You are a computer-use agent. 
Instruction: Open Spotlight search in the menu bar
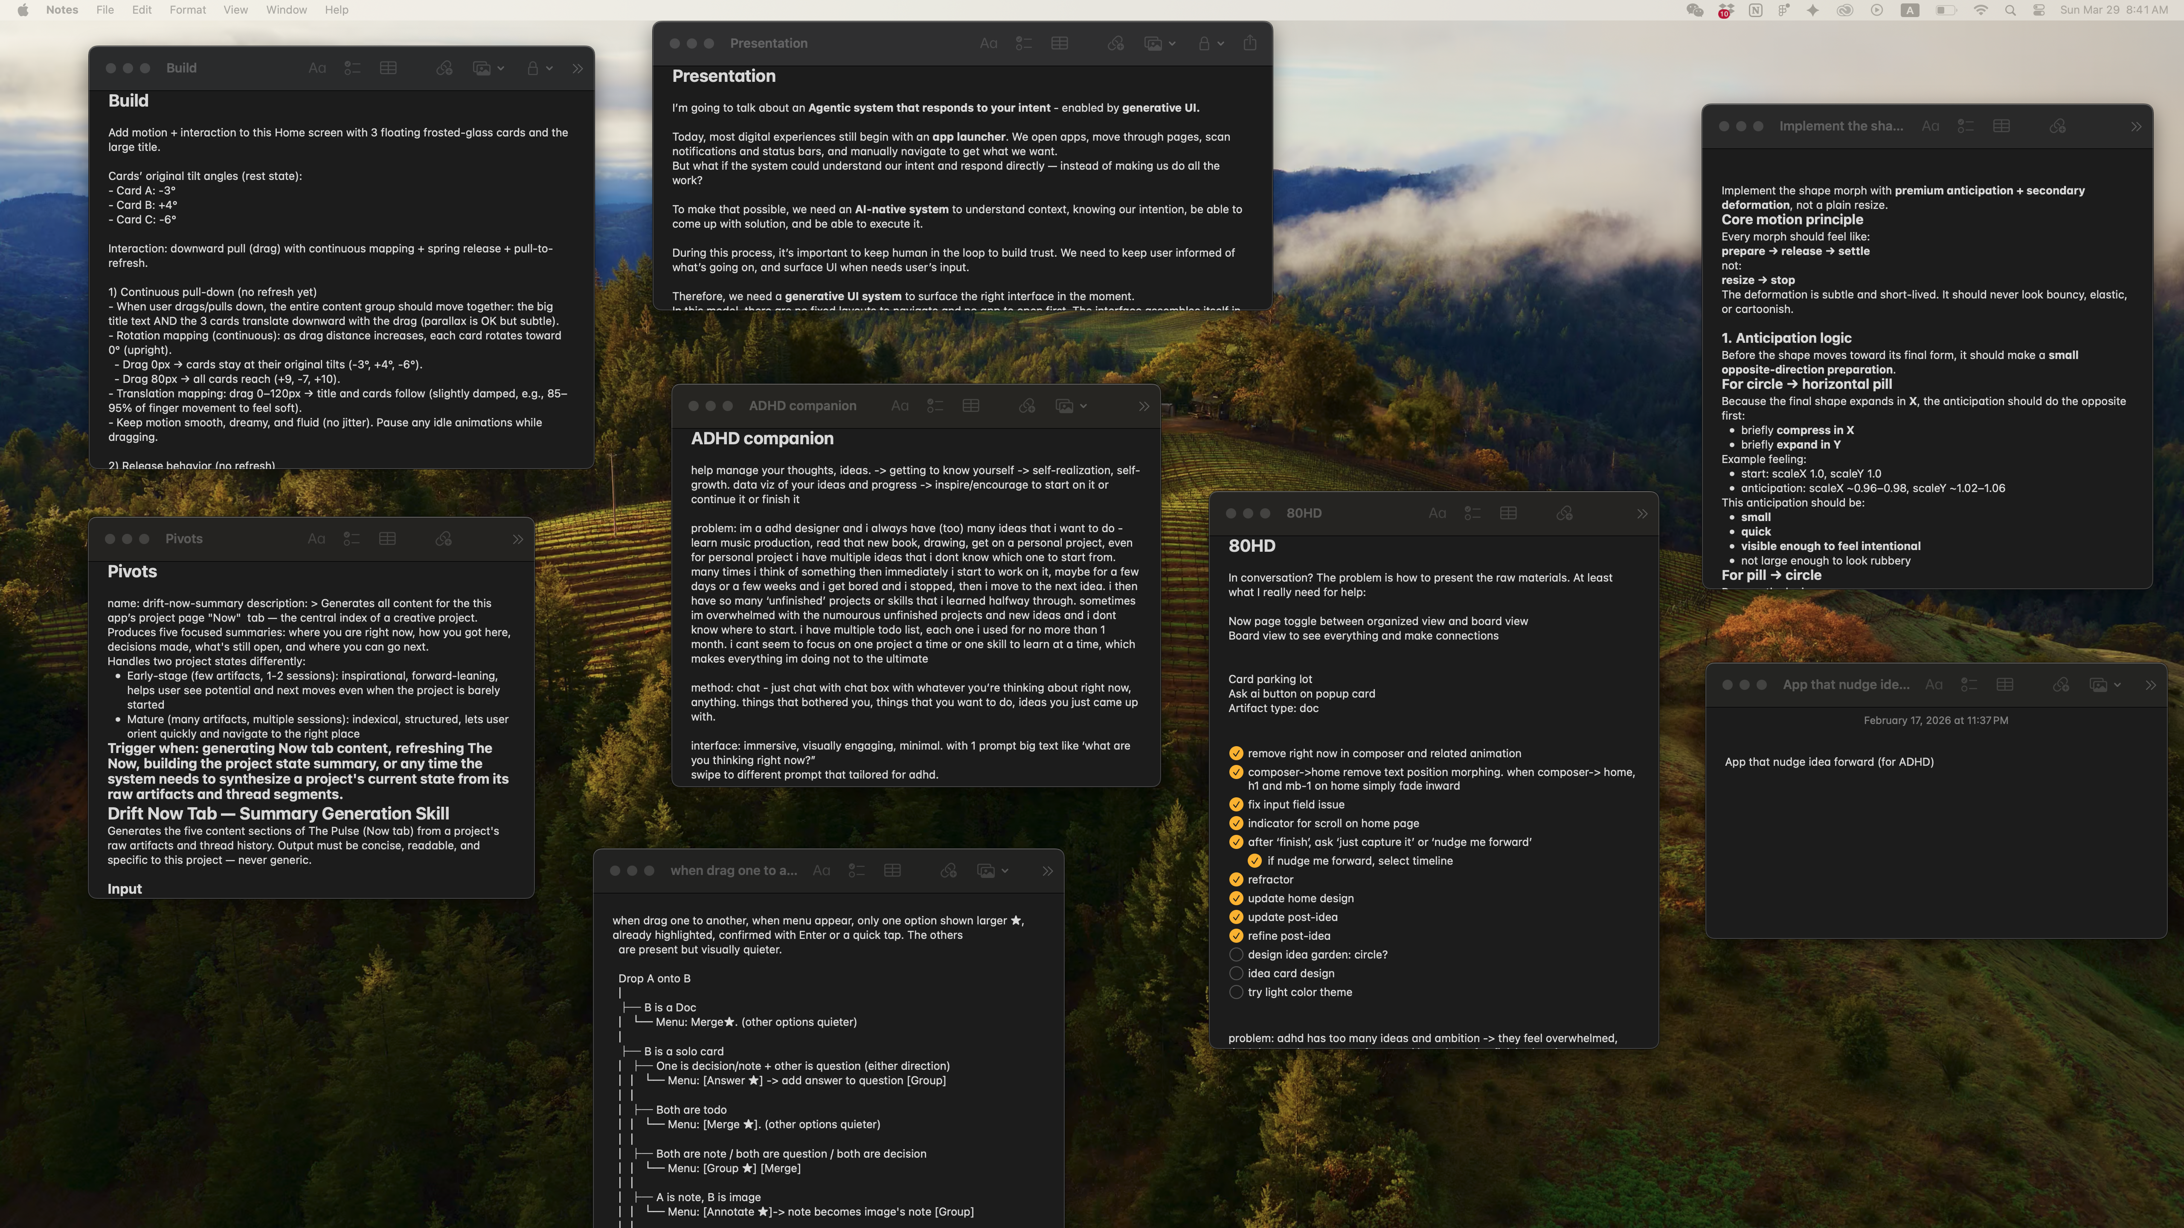click(2010, 10)
